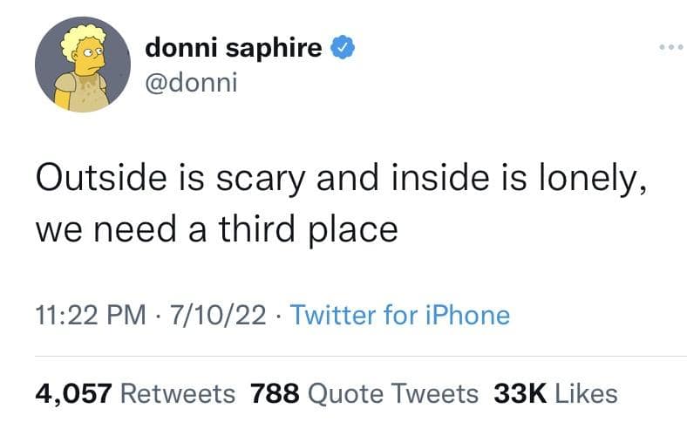Click the word "iPhone" in the source label
This screenshot has height=429, width=687.
[x=467, y=314]
